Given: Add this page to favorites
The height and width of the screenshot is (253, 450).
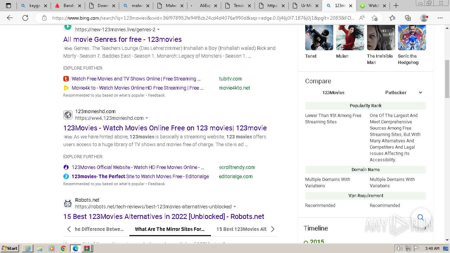Looking at the screenshot, I should pyautogui.click(x=374, y=18).
